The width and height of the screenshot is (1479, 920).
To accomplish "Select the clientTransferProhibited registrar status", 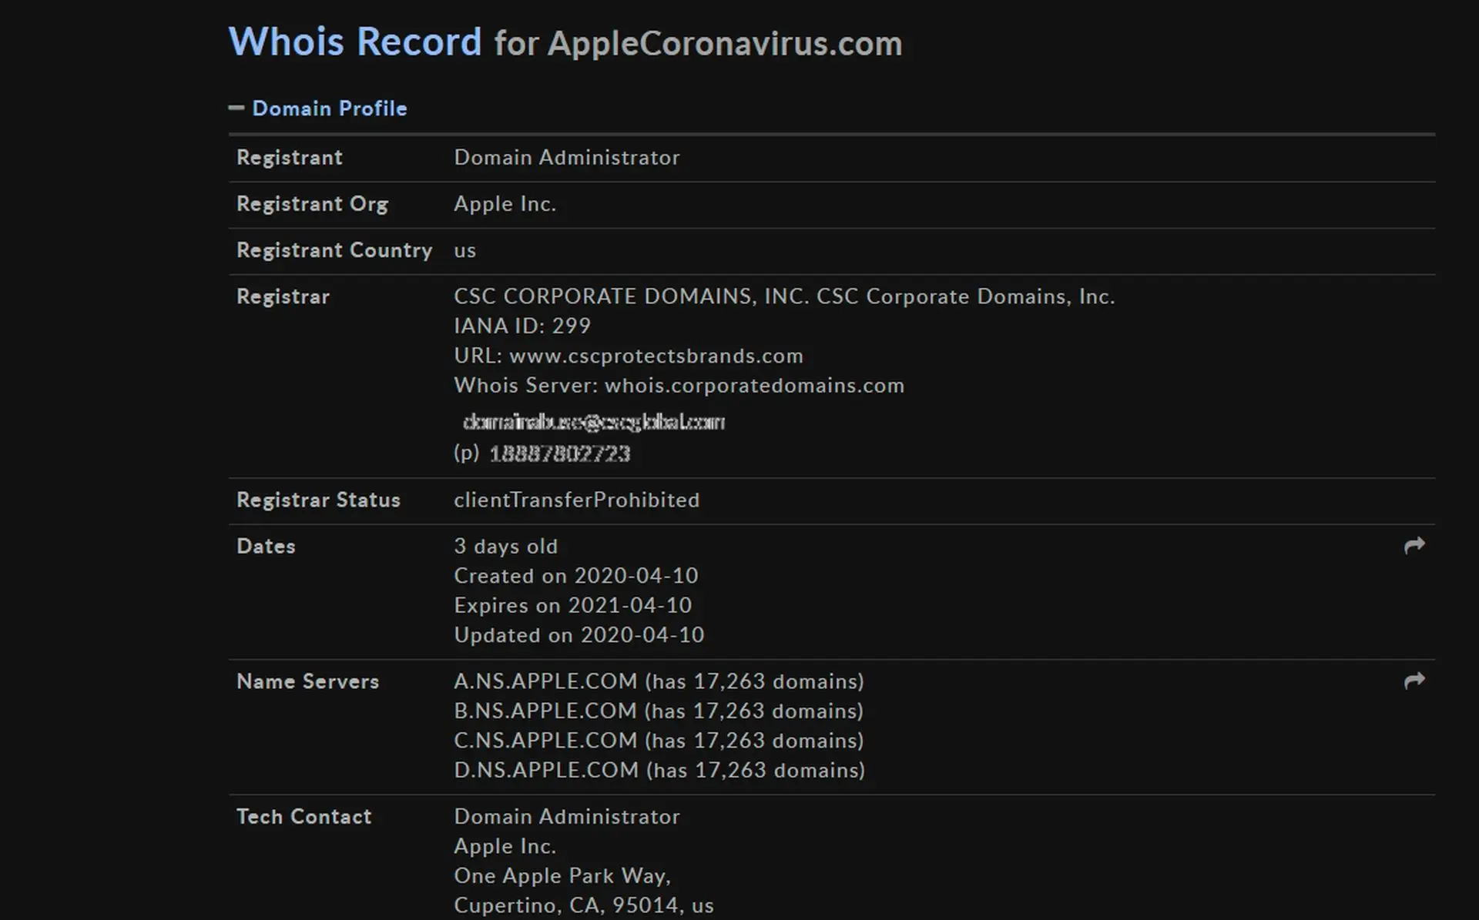I will pos(577,500).
